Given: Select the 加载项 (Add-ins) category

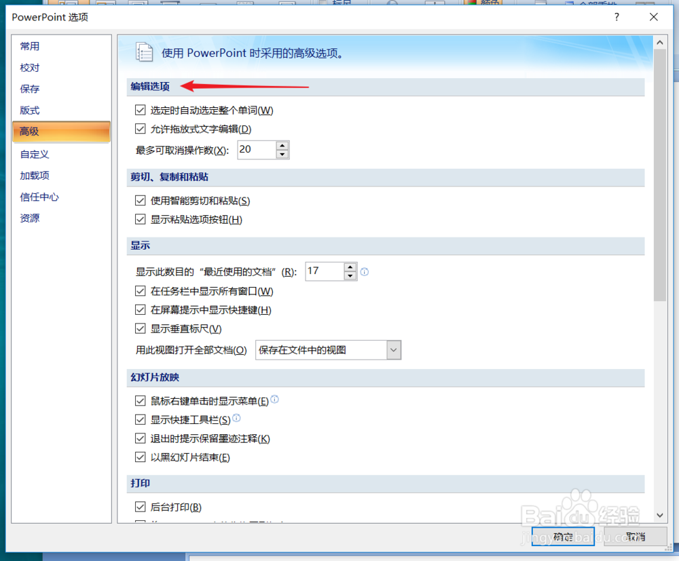Looking at the screenshot, I should coord(61,176).
